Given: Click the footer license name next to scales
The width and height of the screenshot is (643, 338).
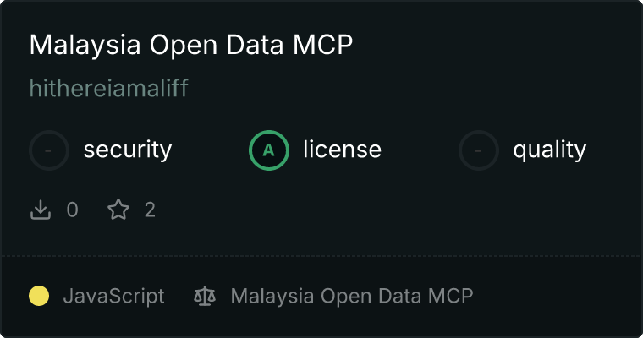Looking at the screenshot, I should click(351, 296).
